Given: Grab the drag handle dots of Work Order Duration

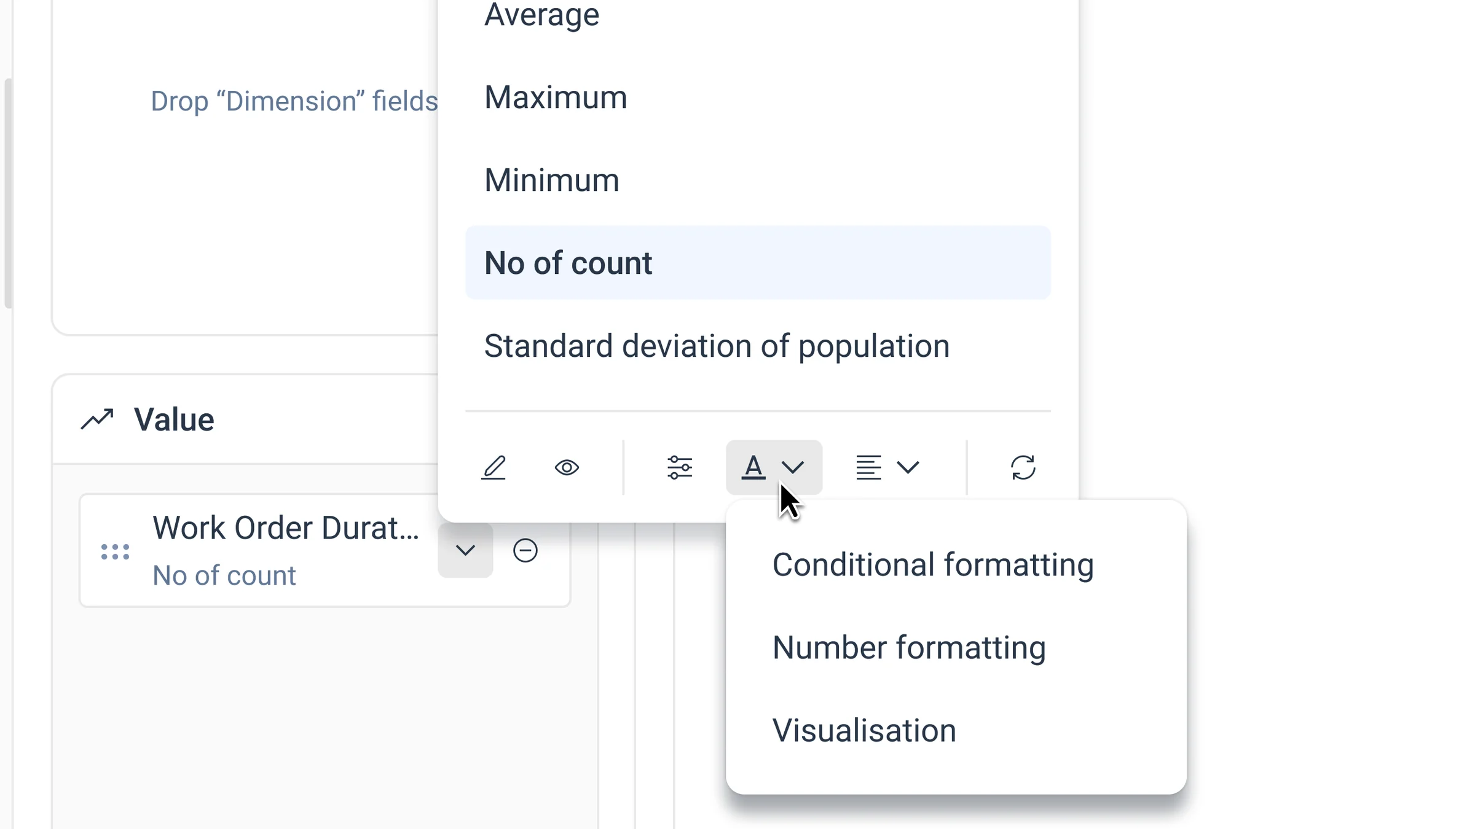Looking at the screenshot, I should coord(115,551).
